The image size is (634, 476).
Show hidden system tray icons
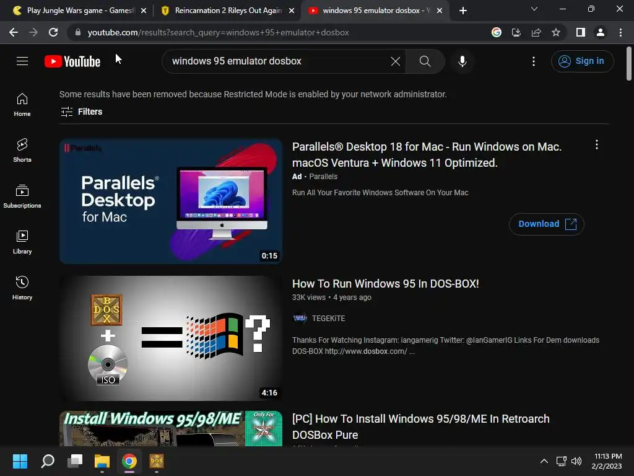pyautogui.click(x=544, y=461)
